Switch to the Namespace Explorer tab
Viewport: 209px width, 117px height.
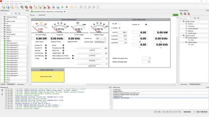(x=195, y=84)
